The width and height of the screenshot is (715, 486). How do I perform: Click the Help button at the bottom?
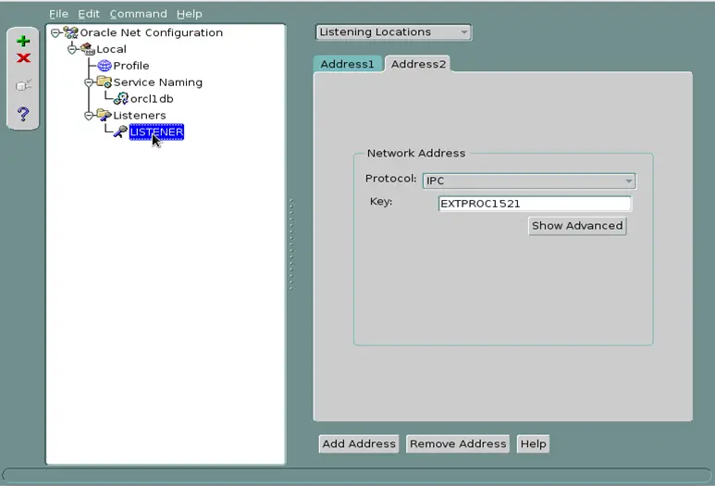pos(533,443)
